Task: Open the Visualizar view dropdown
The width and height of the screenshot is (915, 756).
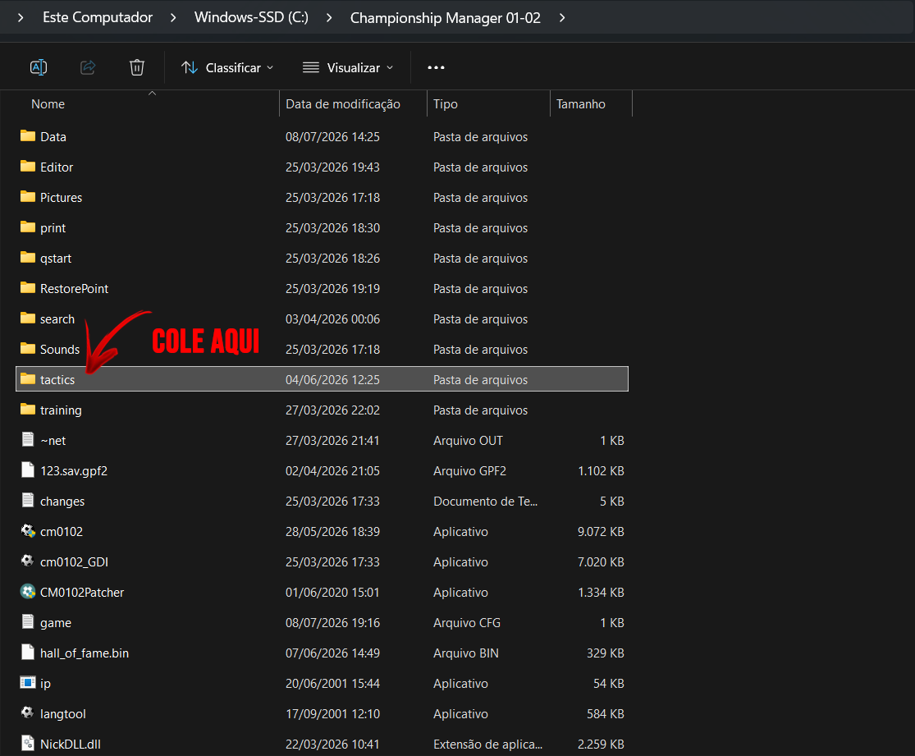Action: [x=348, y=67]
